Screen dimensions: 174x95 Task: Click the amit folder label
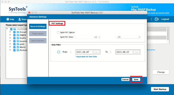point(22,44)
